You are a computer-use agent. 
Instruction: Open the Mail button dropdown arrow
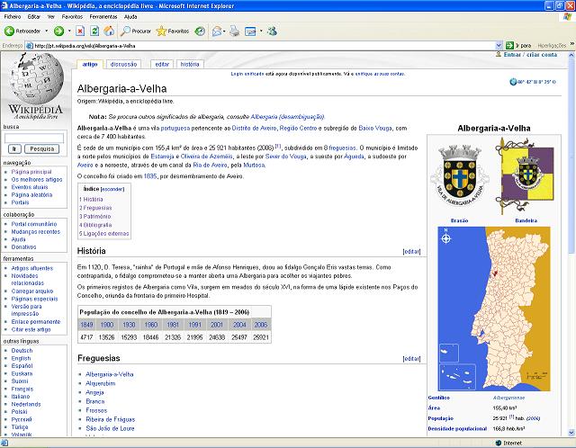pyautogui.click(x=224, y=31)
